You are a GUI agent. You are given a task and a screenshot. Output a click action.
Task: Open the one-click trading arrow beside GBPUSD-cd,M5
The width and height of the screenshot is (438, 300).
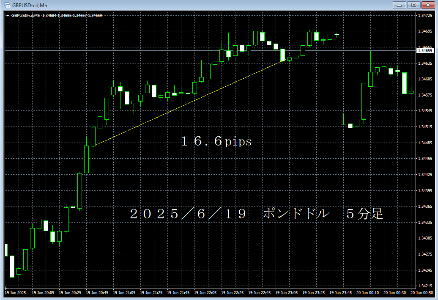point(8,16)
